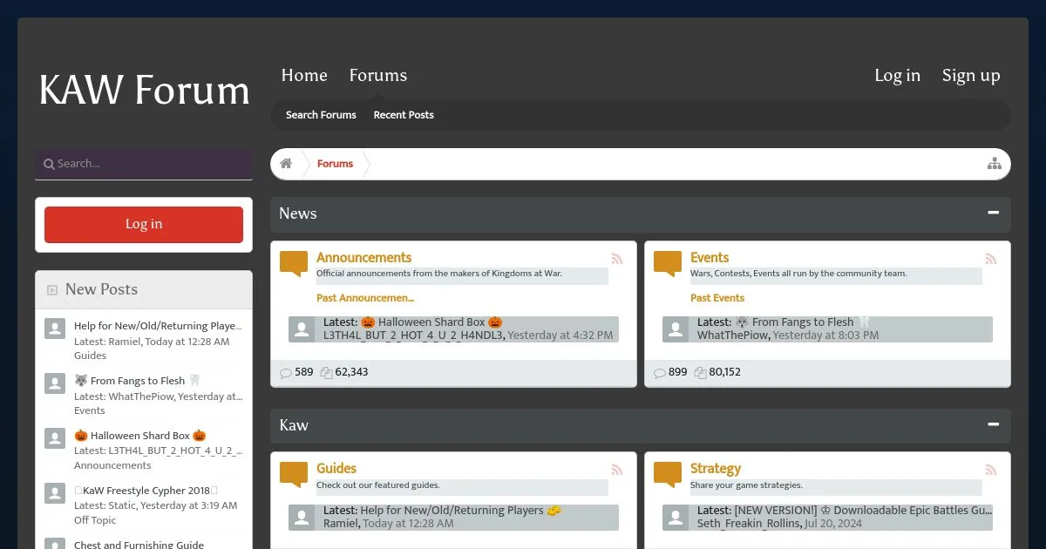Click avatar next to Halloween Shard Box sidebar post
Screen dimensions: 1046x549
click(x=55, y=438)
